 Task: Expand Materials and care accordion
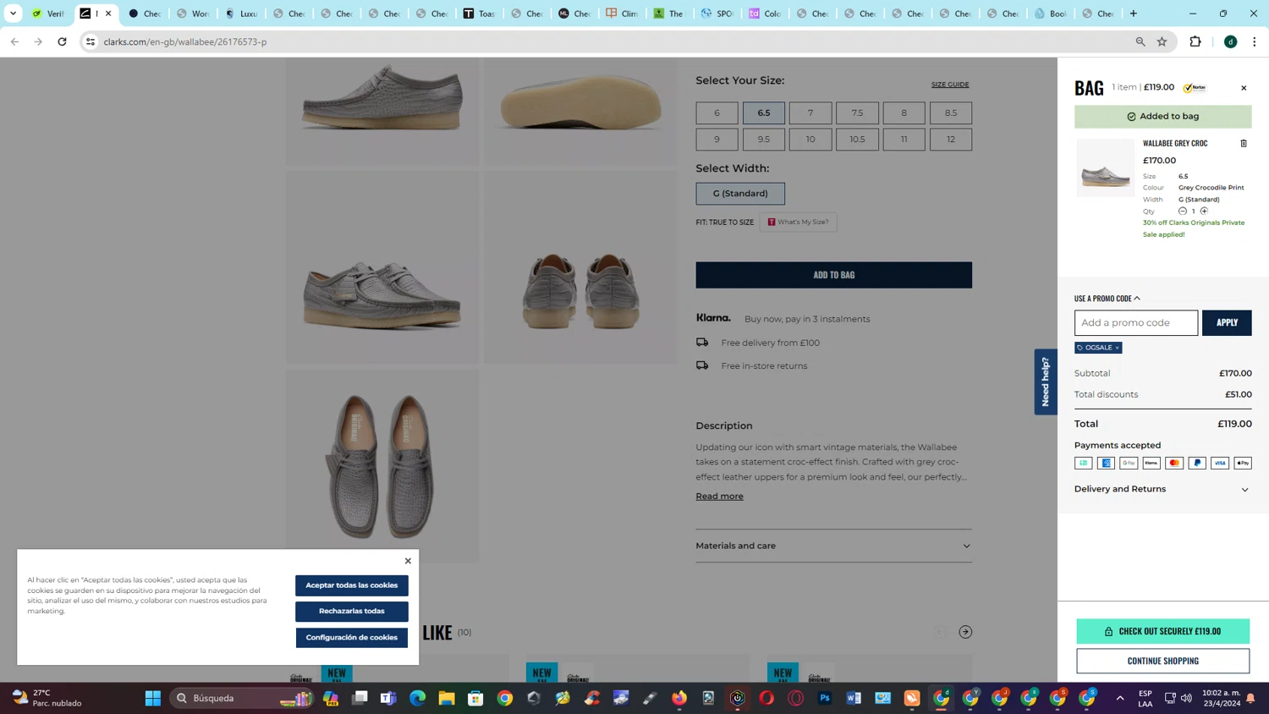click(833, 546)
